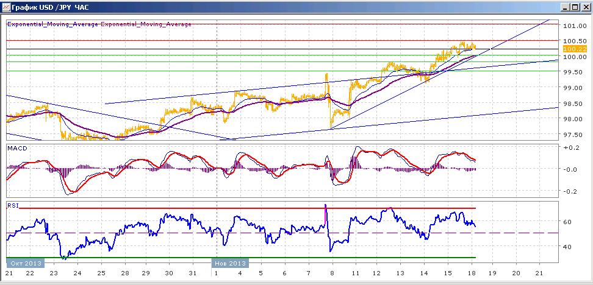Click the Ноя 2013 month marker
This screenshot has height=285, width=593.
230,263
